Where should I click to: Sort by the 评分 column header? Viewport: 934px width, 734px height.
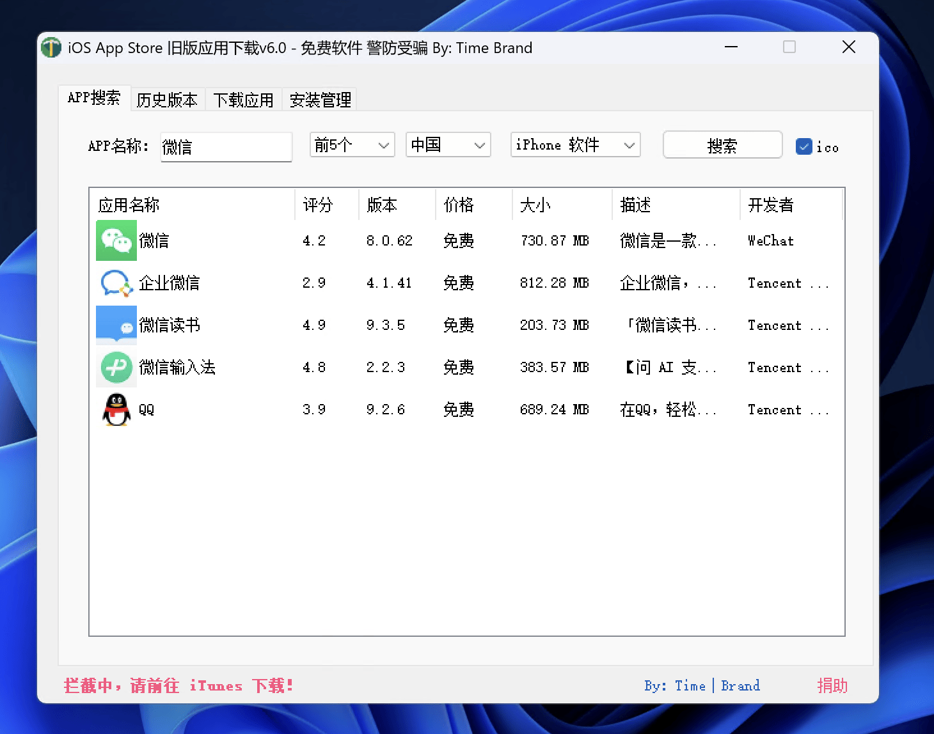(318, 205)
